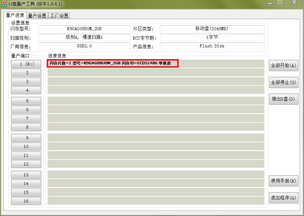
Task: Click the 闪存型号 field showing K9GAG08U0M_2GB
Action: [x=84, y=29]
